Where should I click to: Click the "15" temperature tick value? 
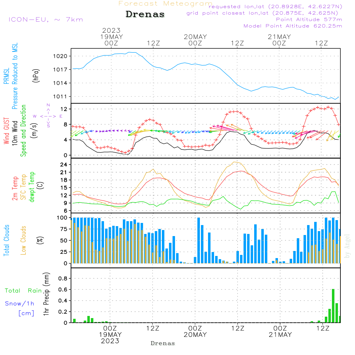(64, 188)
